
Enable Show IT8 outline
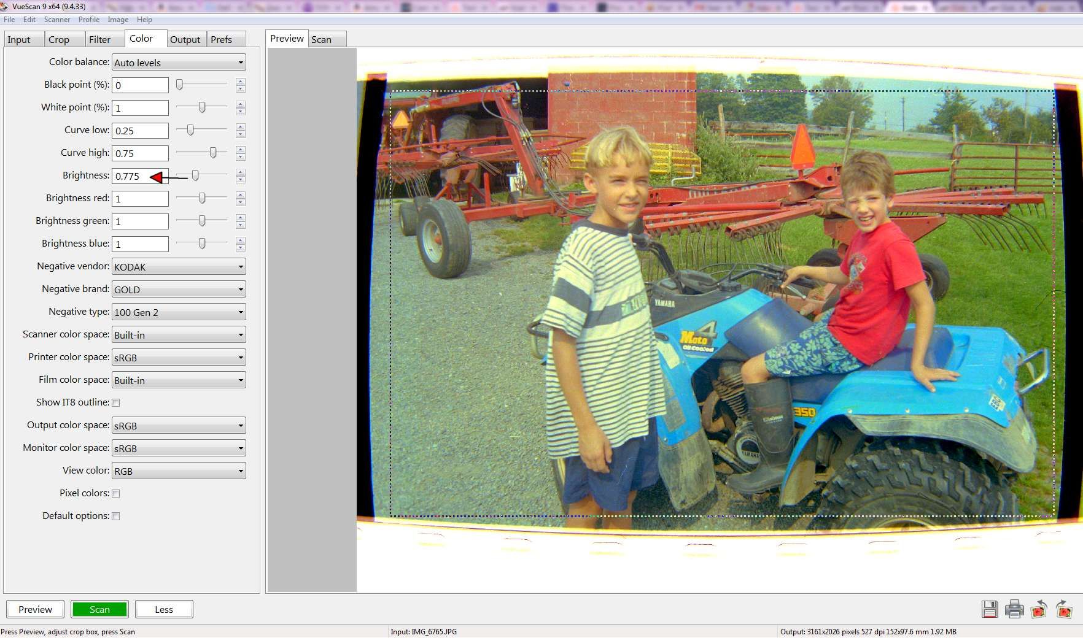click(x=116, y=402)
